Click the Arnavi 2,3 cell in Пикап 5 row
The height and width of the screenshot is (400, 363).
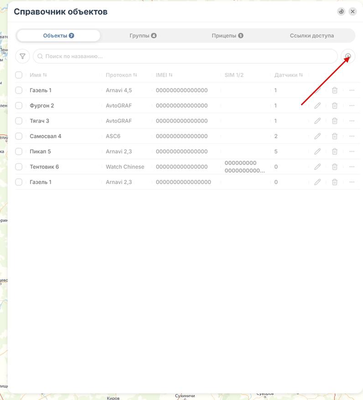click(x=119, y=151)
